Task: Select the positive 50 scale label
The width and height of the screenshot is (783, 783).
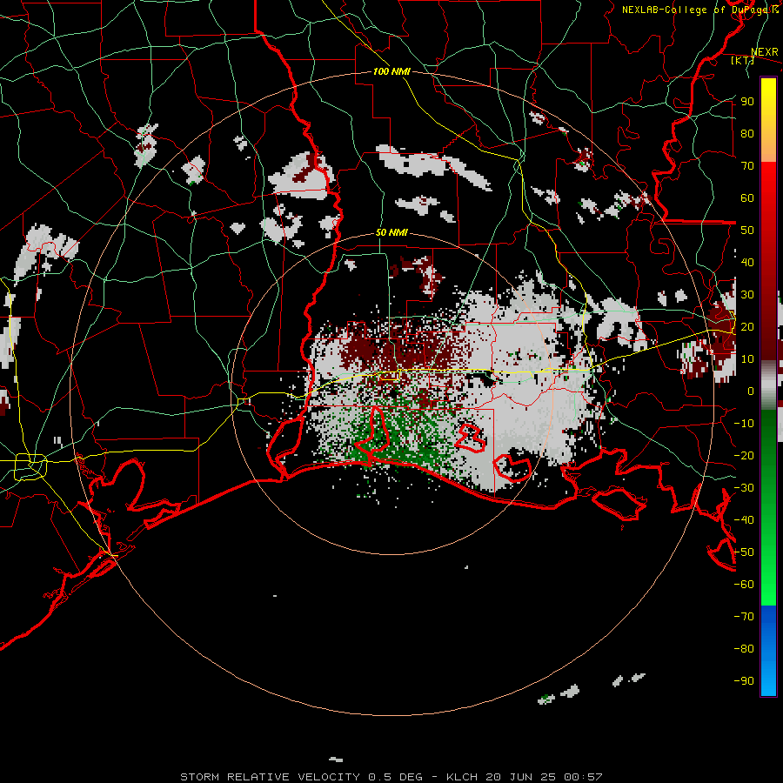Action: (x=747, y=231)
